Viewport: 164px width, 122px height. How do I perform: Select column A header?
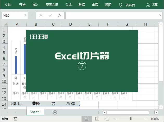17,24
